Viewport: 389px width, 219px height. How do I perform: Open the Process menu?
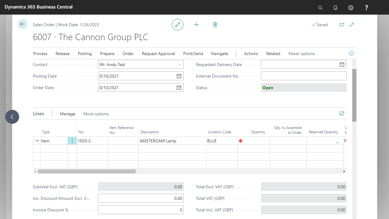click(x=40, y=54)
